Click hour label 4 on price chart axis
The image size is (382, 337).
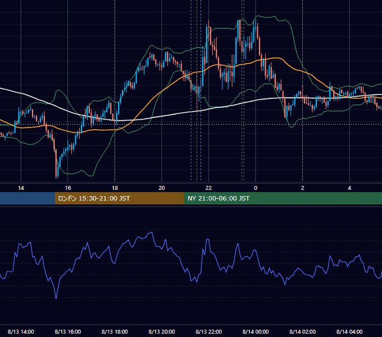(349, 188)
